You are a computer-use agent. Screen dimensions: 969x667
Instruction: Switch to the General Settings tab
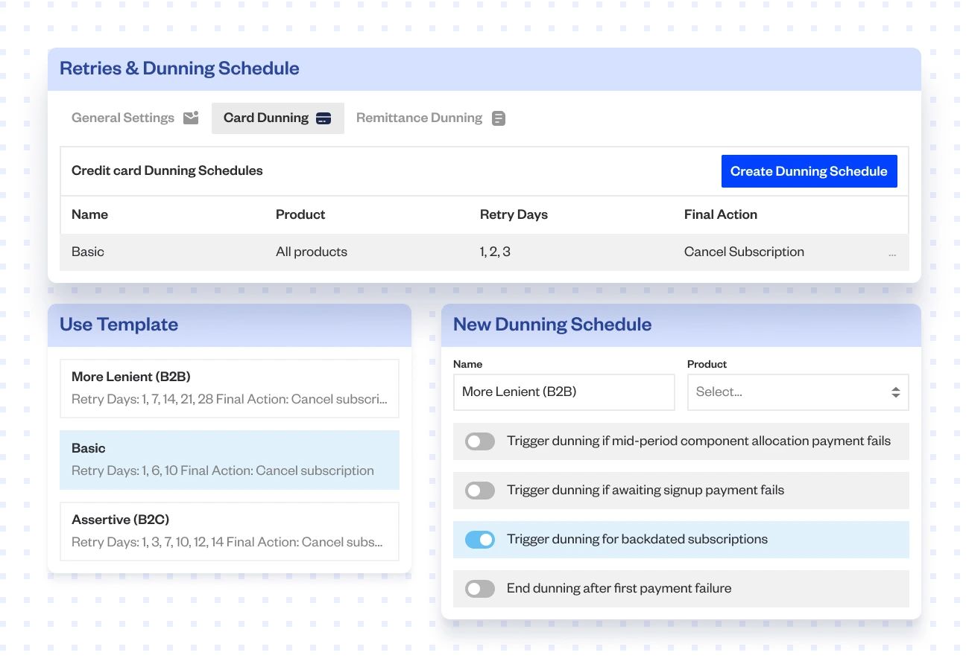pos(122,117)
